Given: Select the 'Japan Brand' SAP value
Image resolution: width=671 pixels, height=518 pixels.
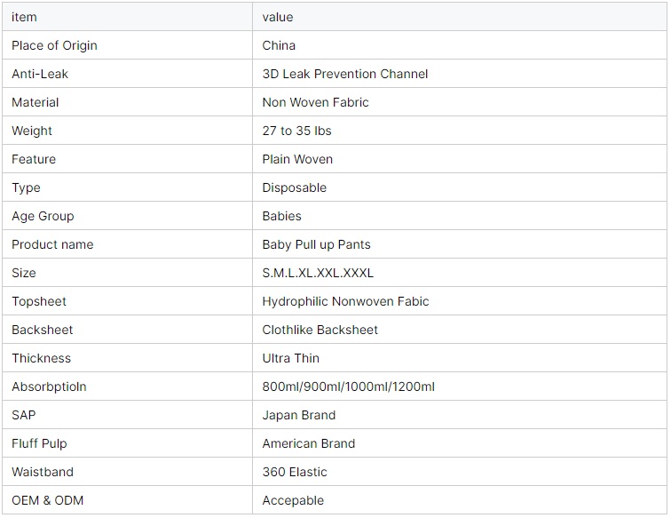Looking at the screenshot, I should pos(298,415).
